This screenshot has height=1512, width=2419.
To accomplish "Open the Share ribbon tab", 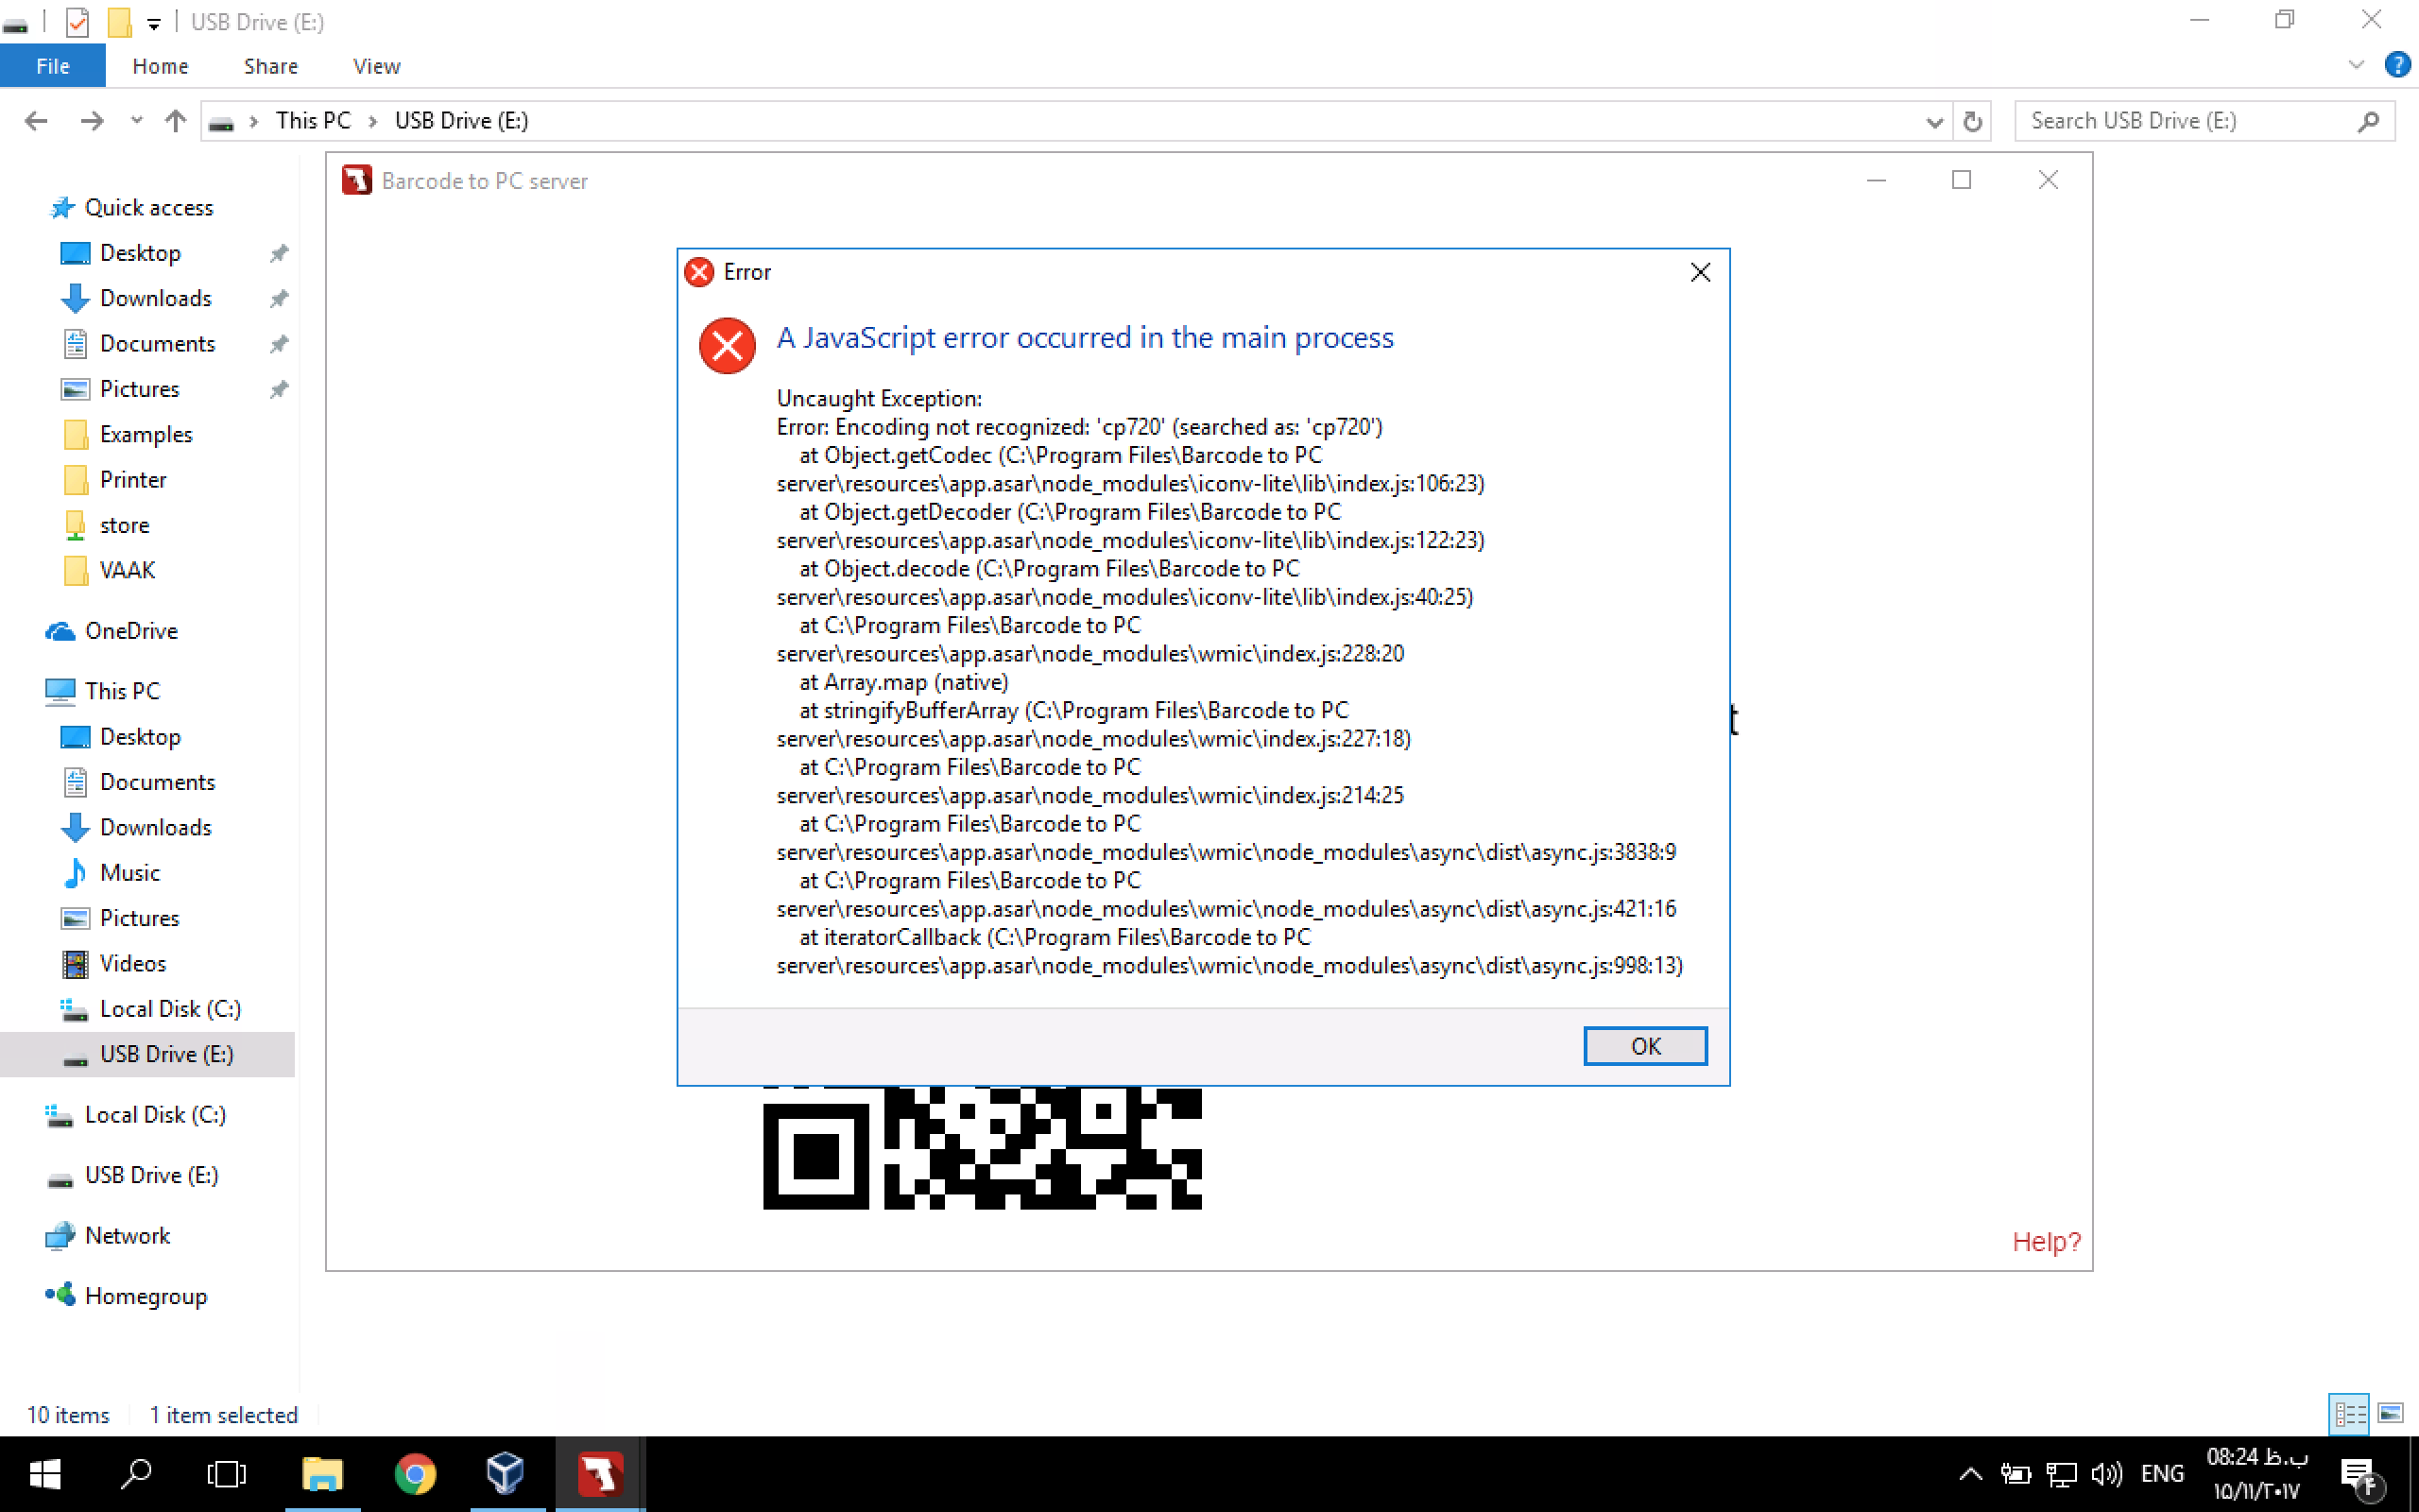I will [270, 66].
